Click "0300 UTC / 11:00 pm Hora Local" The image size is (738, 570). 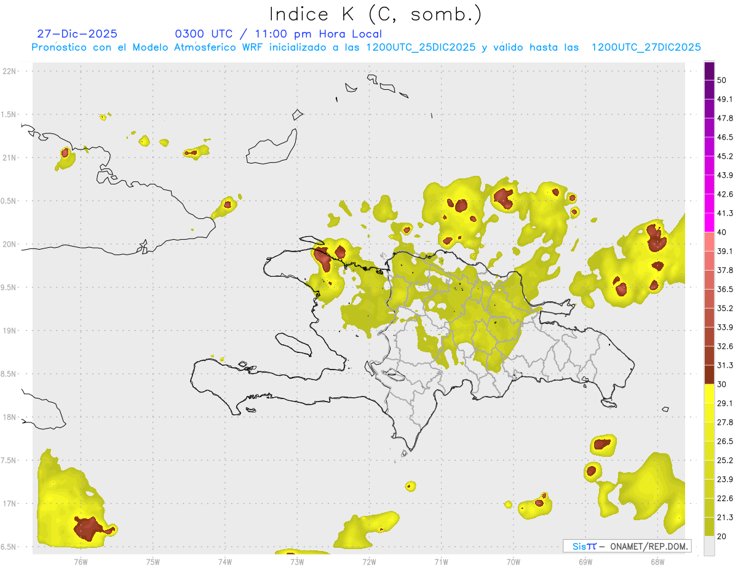point(279,34)
